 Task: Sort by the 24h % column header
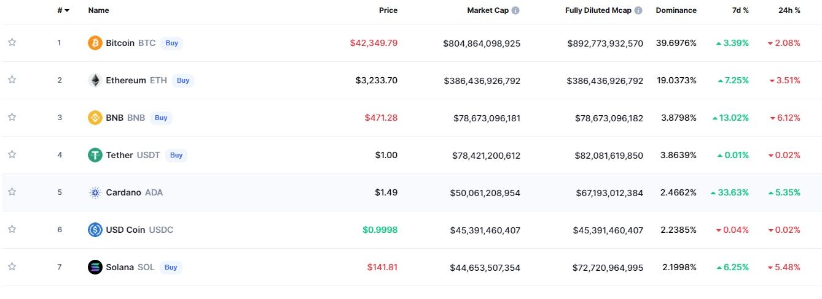(x=789, y=10)
